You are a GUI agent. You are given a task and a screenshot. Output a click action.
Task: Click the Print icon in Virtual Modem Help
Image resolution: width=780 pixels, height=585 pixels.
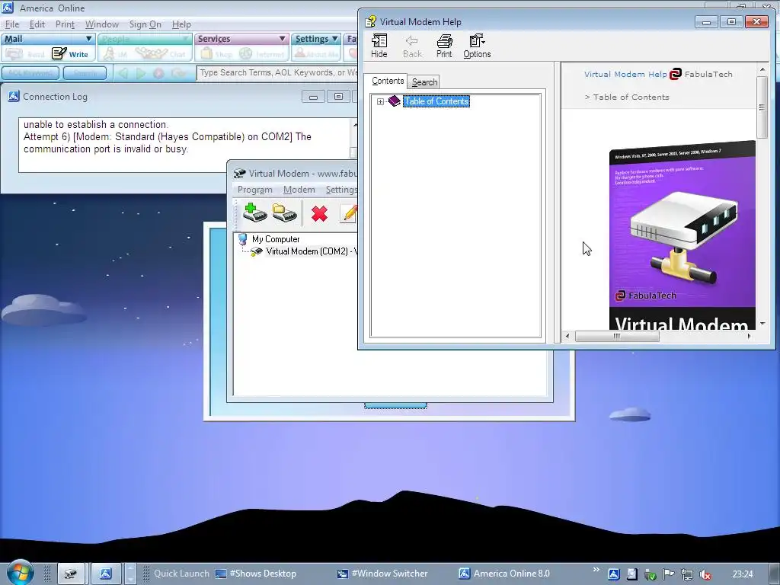444,41
